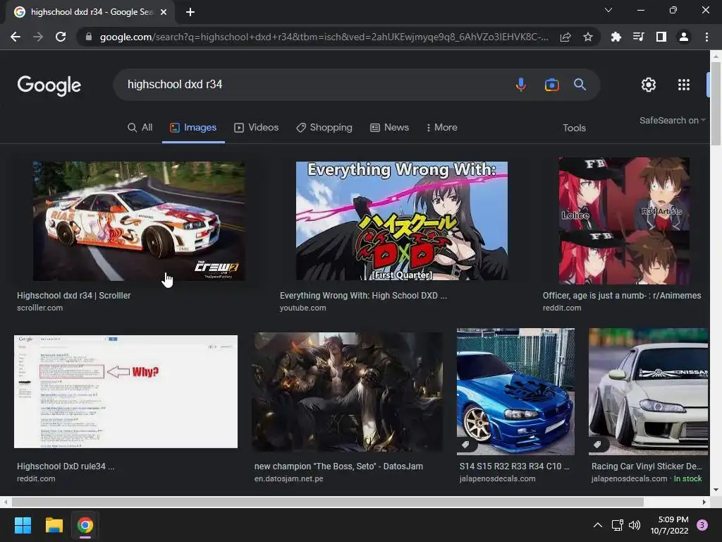Open the media control icon

point(638,37)
